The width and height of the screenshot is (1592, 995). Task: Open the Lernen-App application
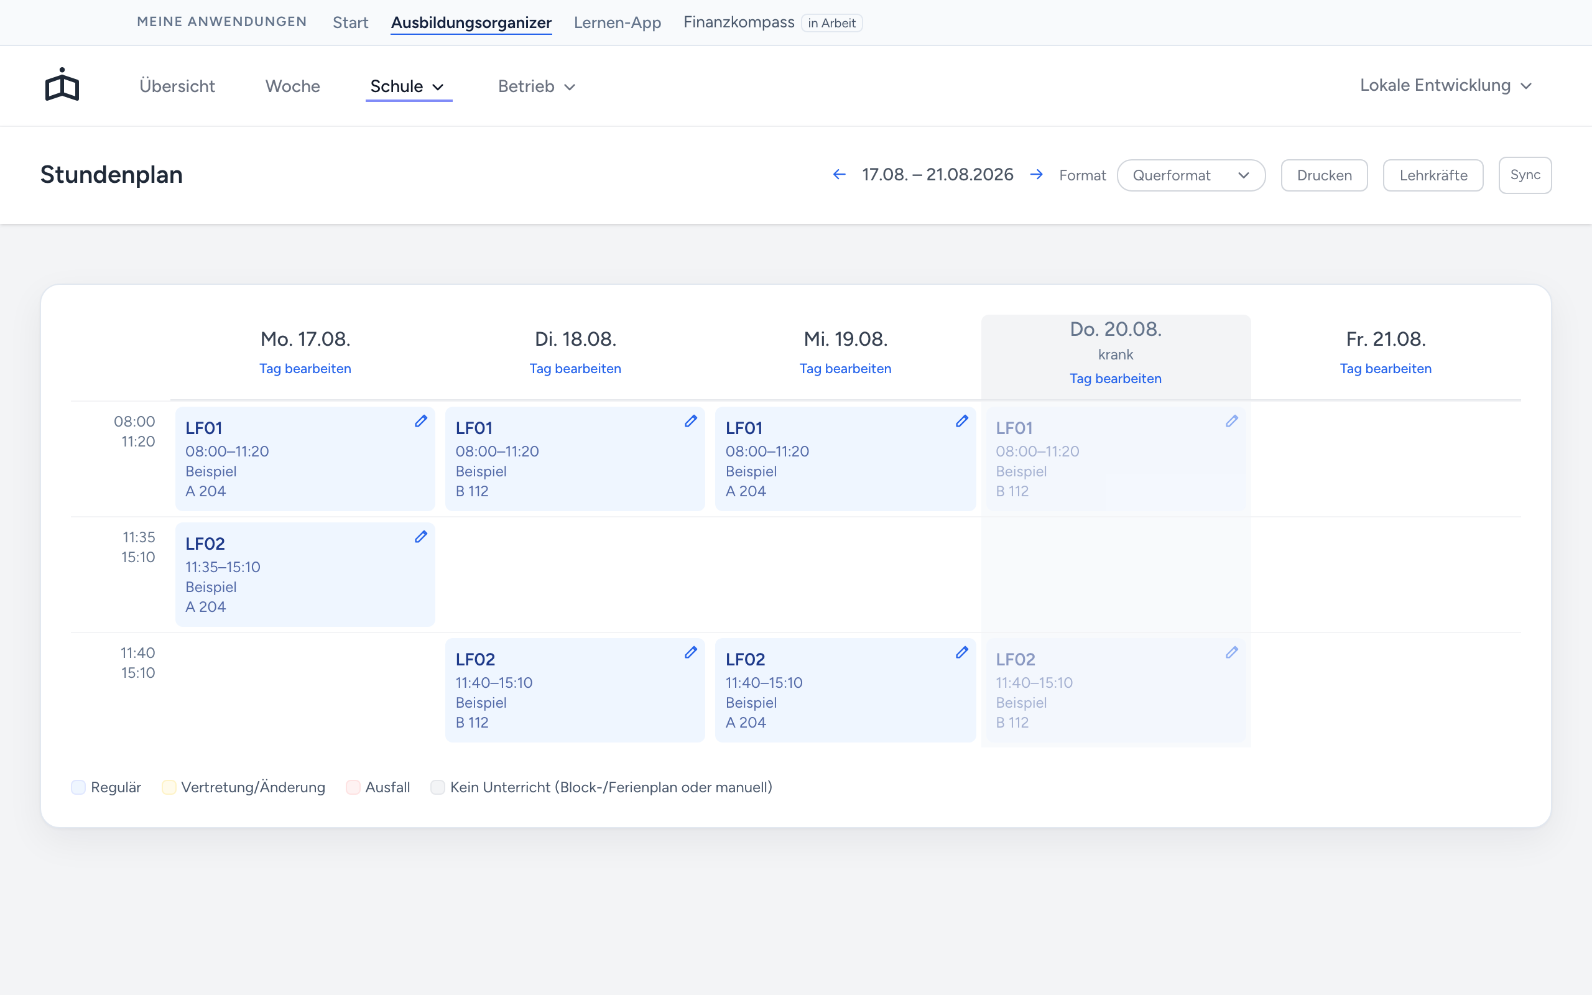click(x=617, y=22)
